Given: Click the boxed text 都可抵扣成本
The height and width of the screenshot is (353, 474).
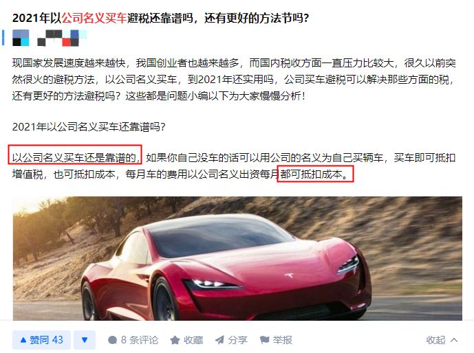Looking at the screenshot, I should pos(315,174).
